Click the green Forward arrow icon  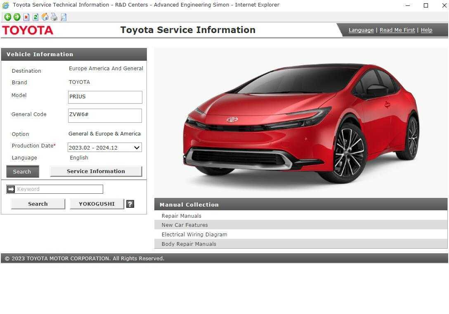17,17
